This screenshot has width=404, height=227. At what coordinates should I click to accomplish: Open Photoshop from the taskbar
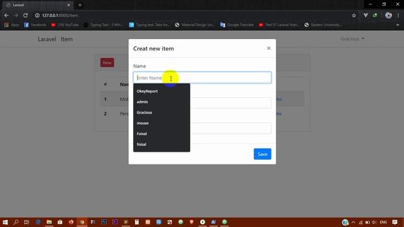point(104,222)
